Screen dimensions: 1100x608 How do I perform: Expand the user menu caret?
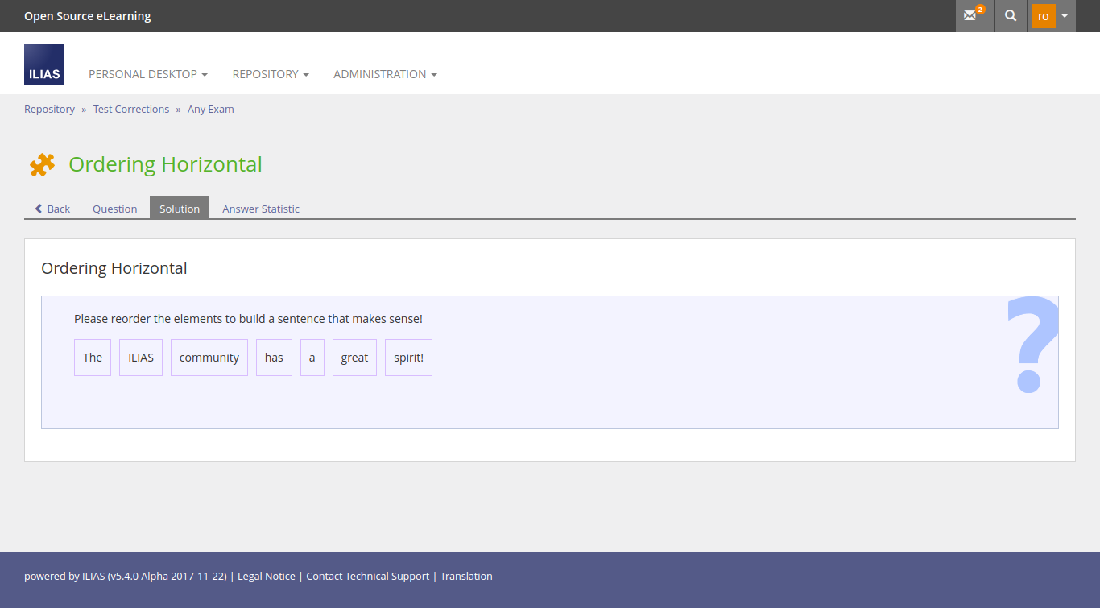coord(1065,16)
